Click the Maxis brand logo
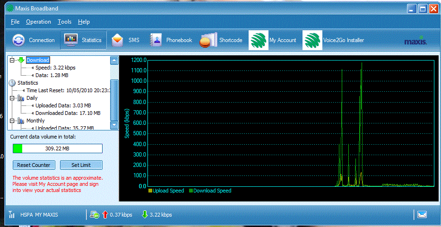The height and width of the screenshot is (227, 441). tap(415, 40)
